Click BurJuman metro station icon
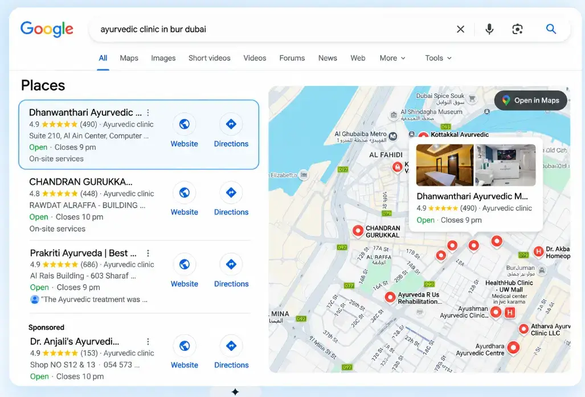 [x=542, y=270]
